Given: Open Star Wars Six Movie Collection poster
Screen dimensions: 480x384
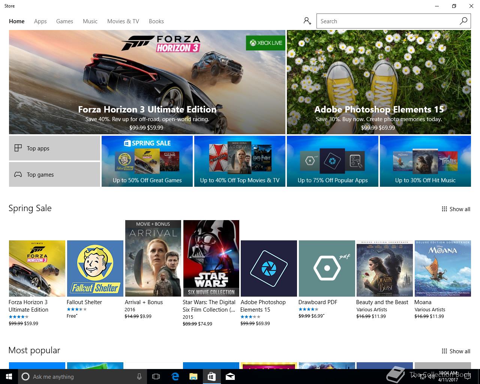Looking at the screenshot, I should [x=211, y=258].
